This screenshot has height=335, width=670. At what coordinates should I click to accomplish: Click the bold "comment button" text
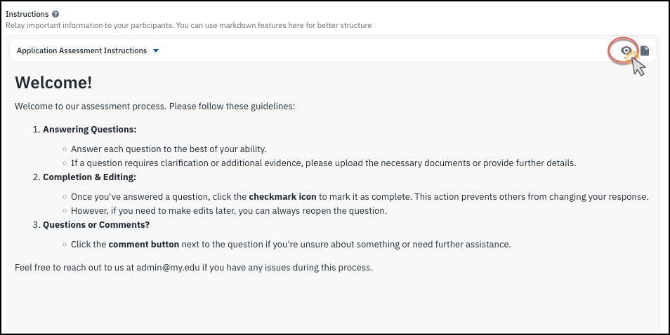click(x=143, y=245)
